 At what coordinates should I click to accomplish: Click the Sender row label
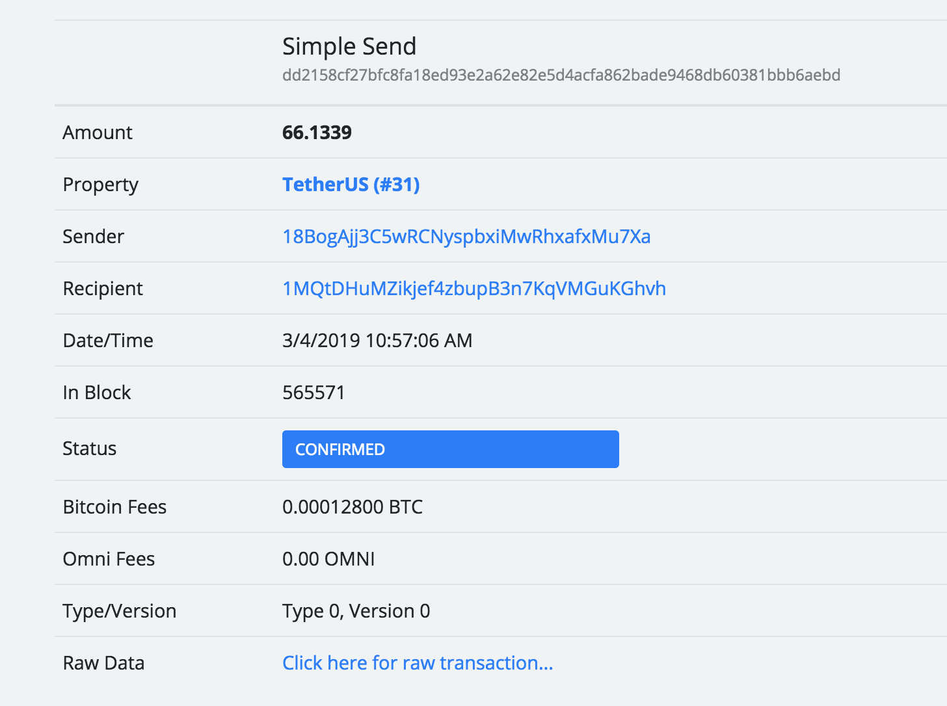[x=93, y=237]
